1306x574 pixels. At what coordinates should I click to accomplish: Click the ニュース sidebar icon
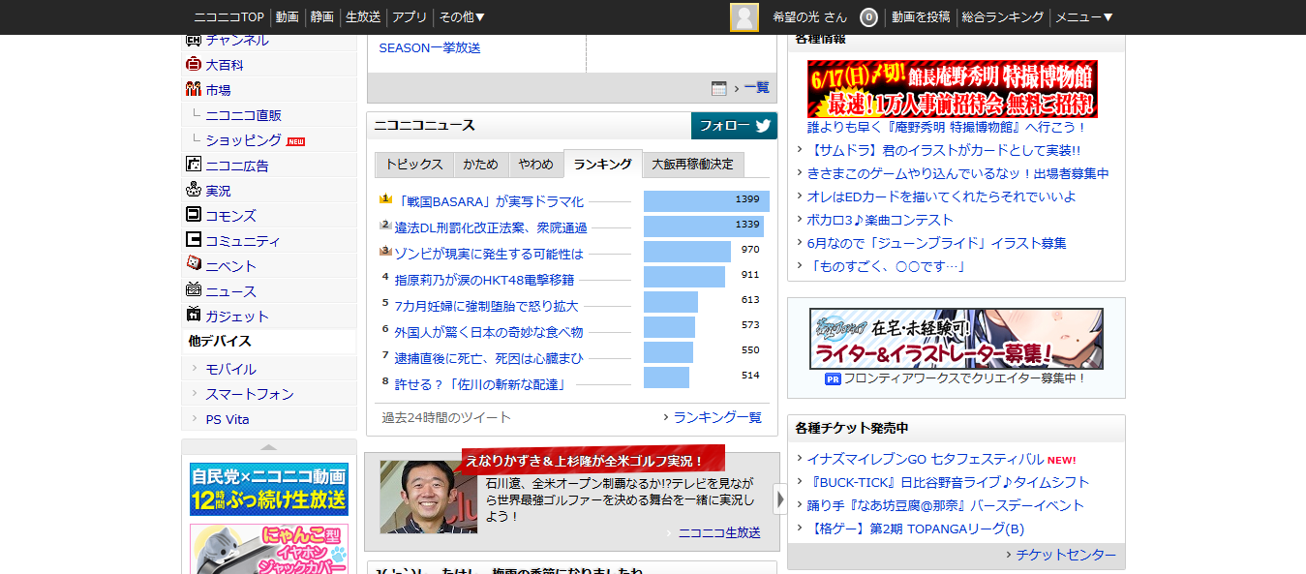tap(194, 290)
